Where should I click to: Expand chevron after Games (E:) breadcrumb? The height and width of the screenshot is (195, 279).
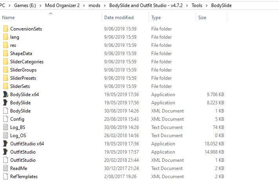[x=41, y=6]
